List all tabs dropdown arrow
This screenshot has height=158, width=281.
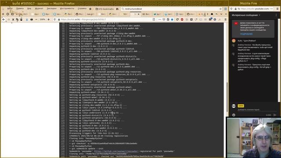click(221, 14)
